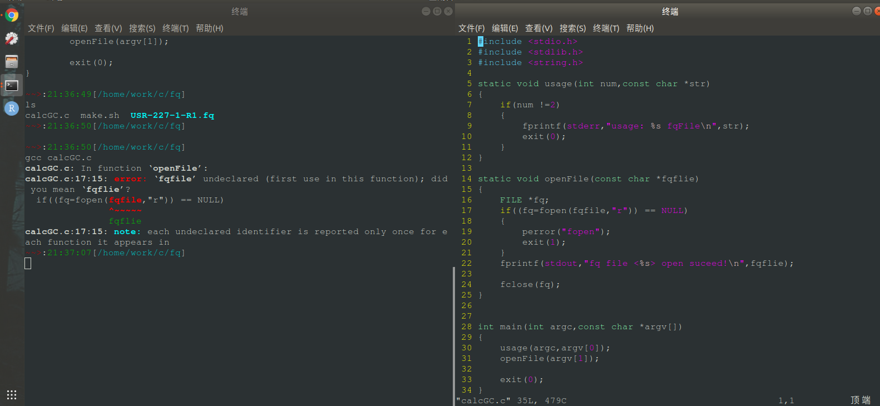The width and height of the screenshot is (880, 406).
Task: Click the fprintf(stdout line 22
Action: 647,263
